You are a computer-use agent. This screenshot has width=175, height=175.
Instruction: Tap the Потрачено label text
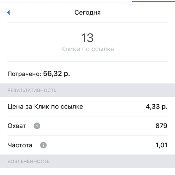tap(24, 74)
